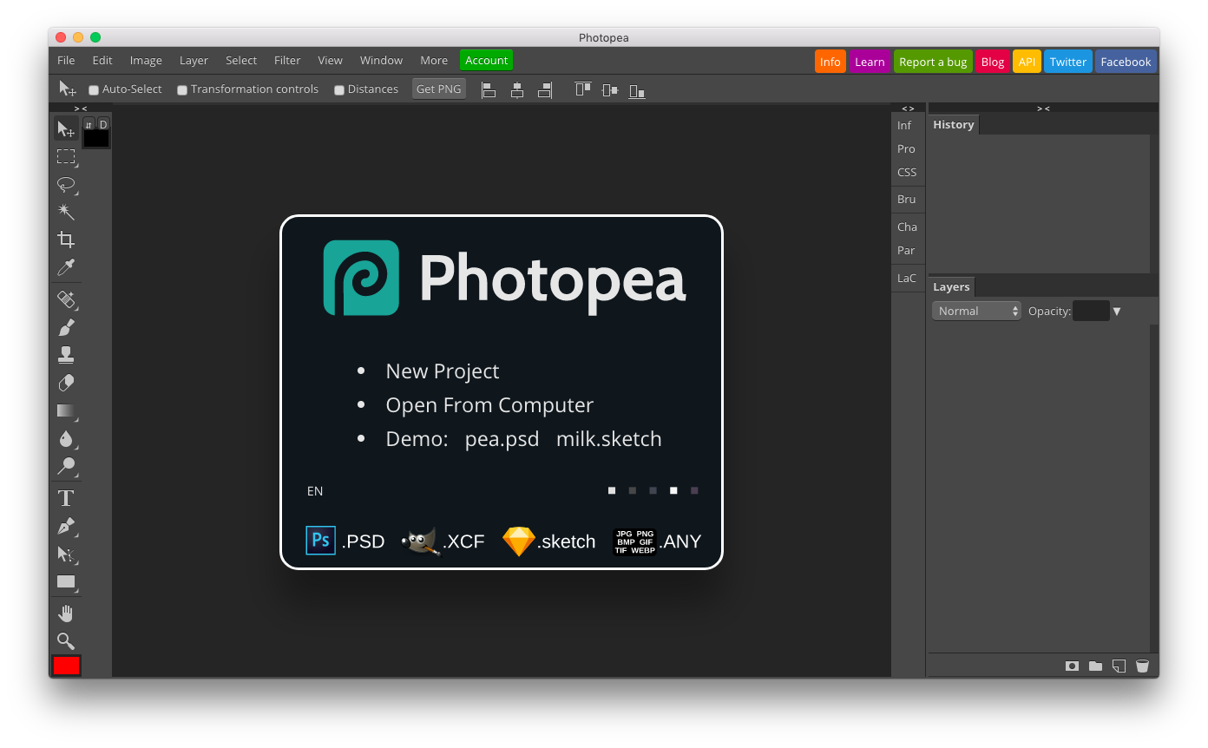Enable the Distances checkbox
The image size is (1208, 748).
click(x=339, y=90)
